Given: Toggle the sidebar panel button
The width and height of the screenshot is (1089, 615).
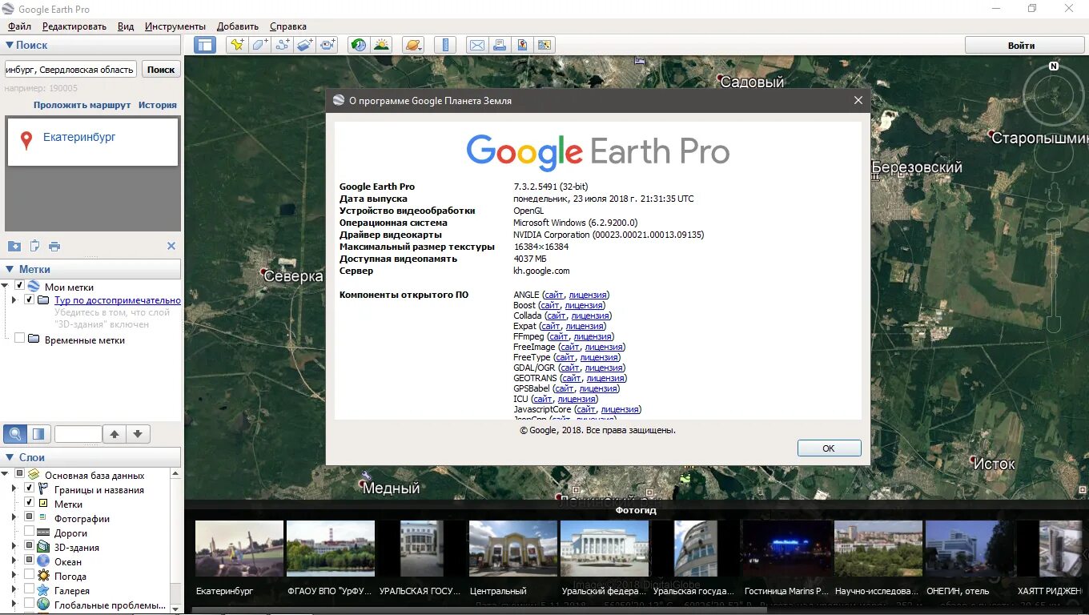Looking at the screenshot, I should point(205,45).
